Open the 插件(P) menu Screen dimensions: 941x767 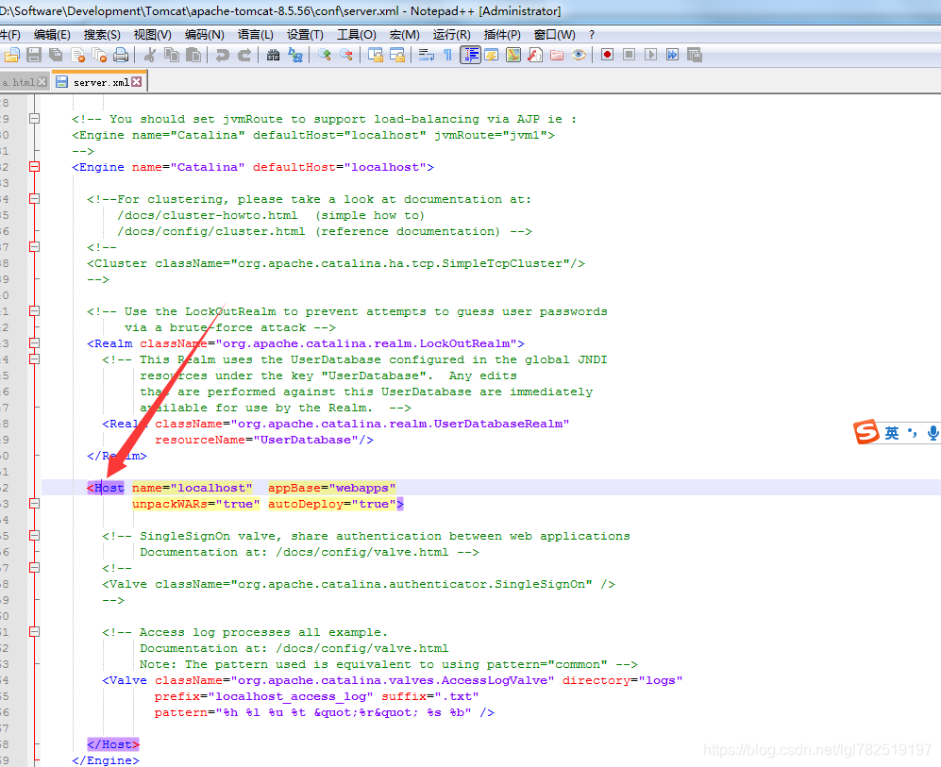tap(502, 35)
